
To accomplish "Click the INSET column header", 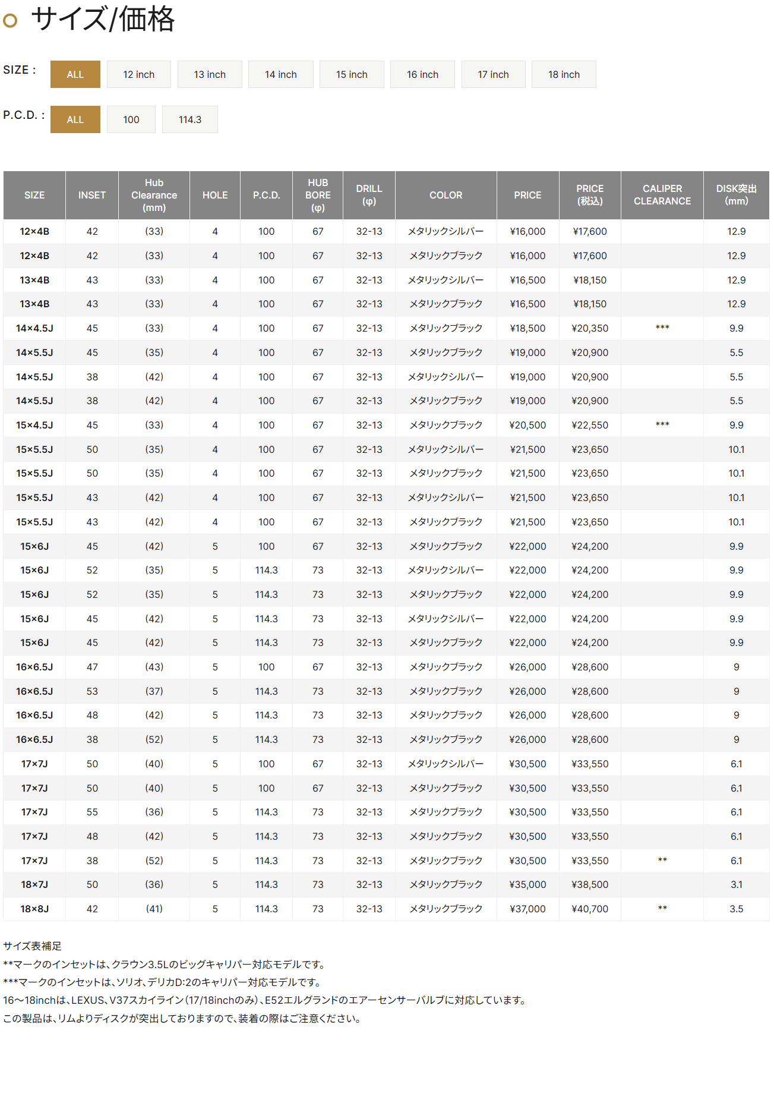I will 92,195.
